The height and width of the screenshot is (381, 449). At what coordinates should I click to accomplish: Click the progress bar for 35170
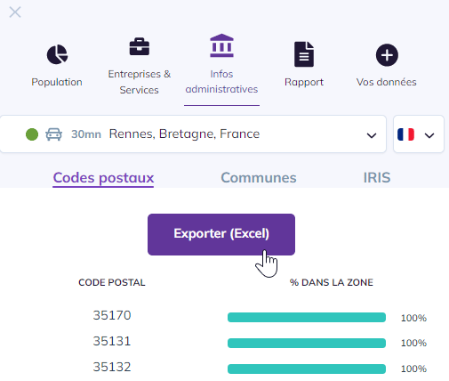click(x=307, y=317)
